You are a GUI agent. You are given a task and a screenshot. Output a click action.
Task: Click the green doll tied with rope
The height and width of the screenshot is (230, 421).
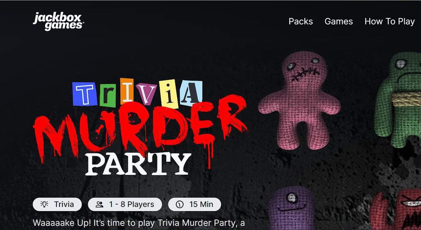pos(399,100)
